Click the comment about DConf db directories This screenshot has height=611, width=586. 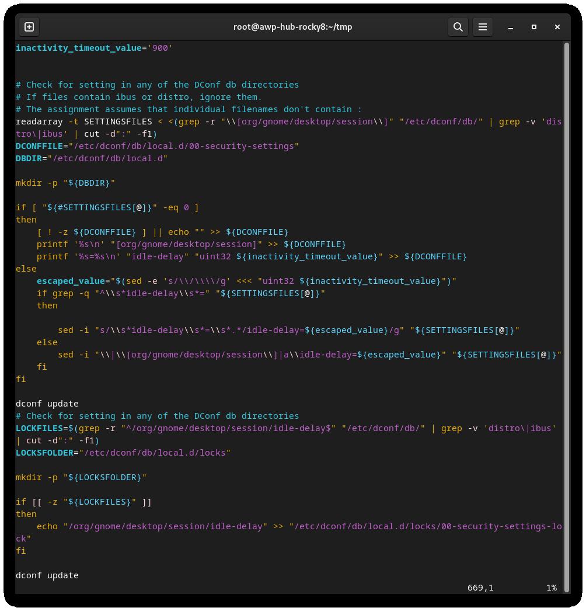pos(158,85)
